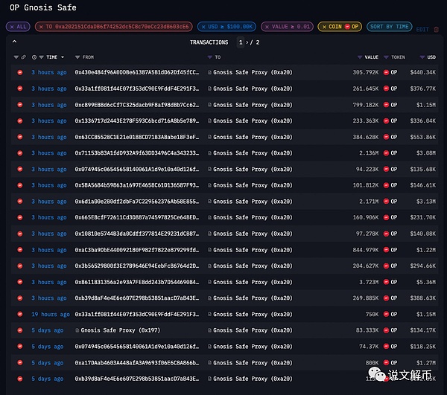447x395 pixels.
Task: Remove the ALL filter chip via its x
Action: pos(12,27)
